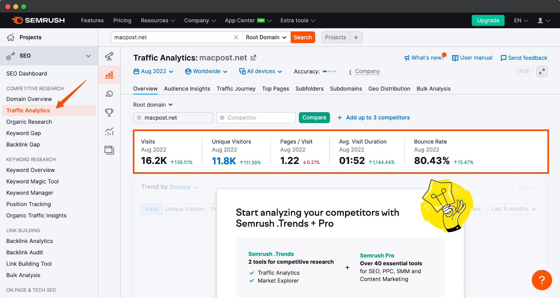Open macpost.net external link icon

(253, 58)
